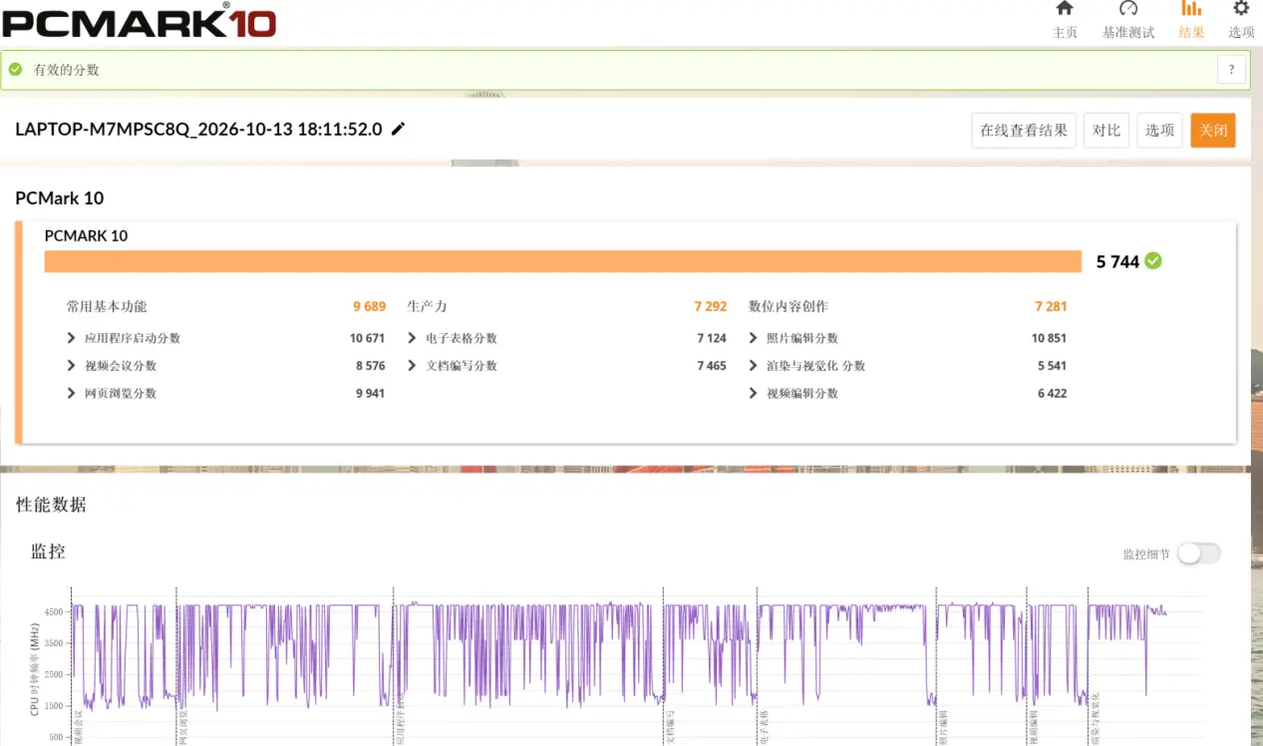This screenshot has width=1263, height=746.
Task: Click the question mark help button
Action: [x=1231, y=70]
